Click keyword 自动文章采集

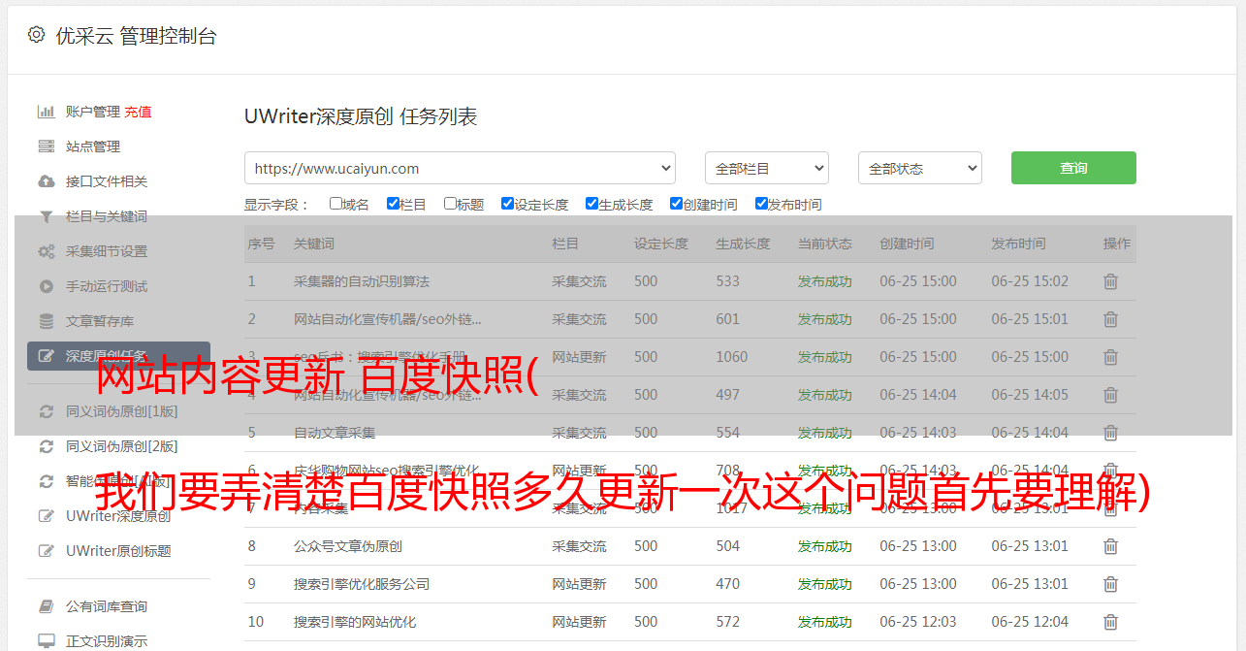[335, 433]
